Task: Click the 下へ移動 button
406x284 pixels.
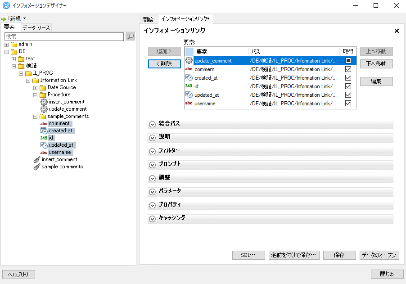Action: click(376, 64)
